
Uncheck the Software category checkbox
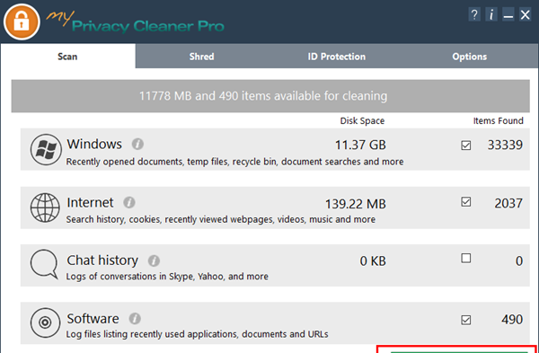[465, 320]
